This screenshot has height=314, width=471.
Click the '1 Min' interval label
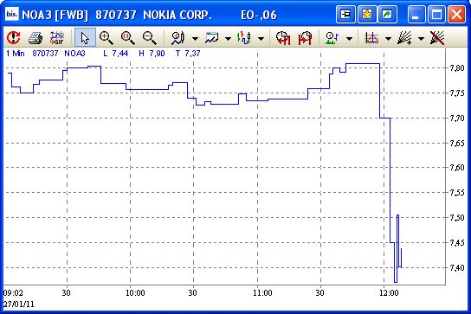16,54
